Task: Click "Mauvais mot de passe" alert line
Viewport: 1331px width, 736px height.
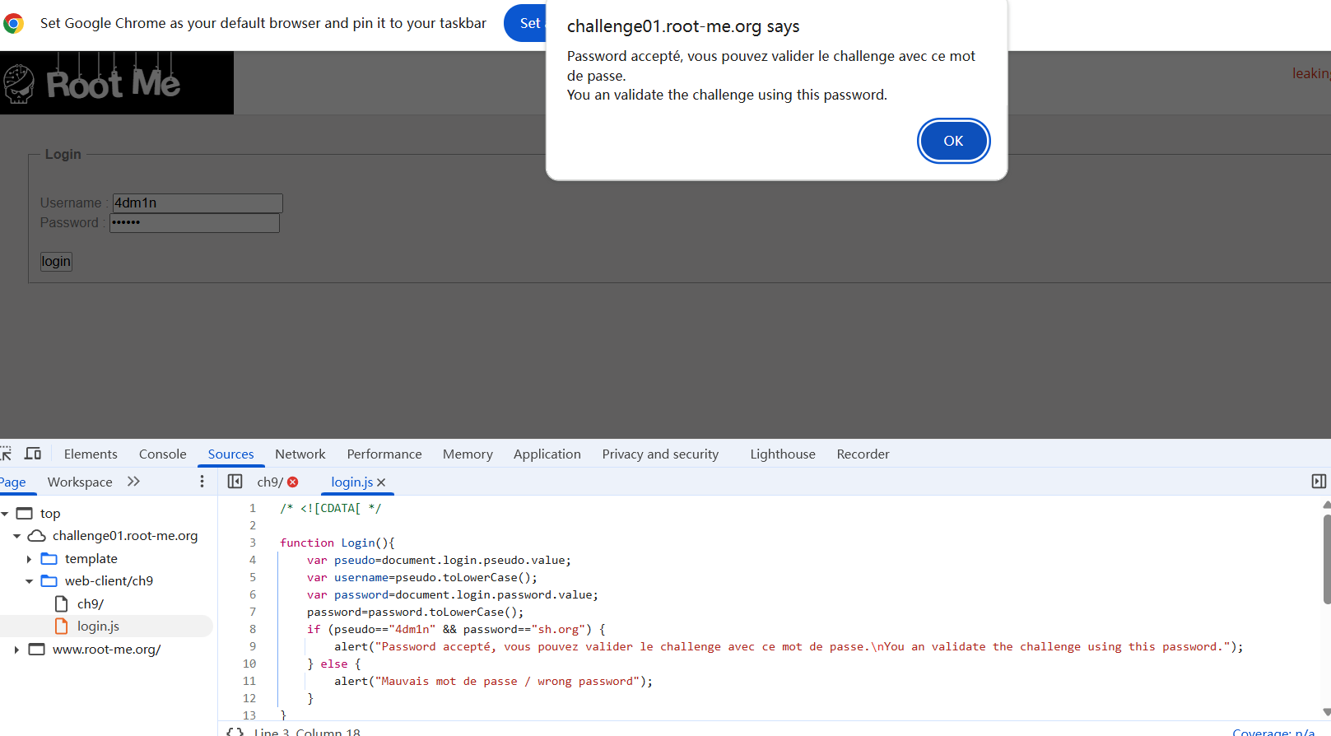Action: pos(493,681)
